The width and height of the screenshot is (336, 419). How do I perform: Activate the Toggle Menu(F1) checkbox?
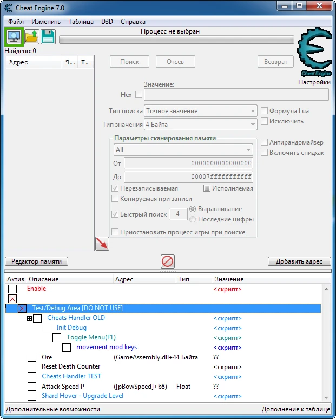pyautogui.click(x=57, y=338)
